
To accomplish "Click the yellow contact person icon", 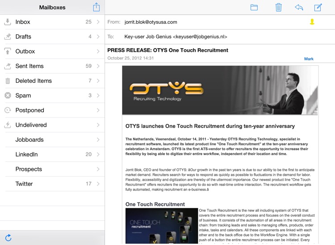I will click(x=312, y=22).
